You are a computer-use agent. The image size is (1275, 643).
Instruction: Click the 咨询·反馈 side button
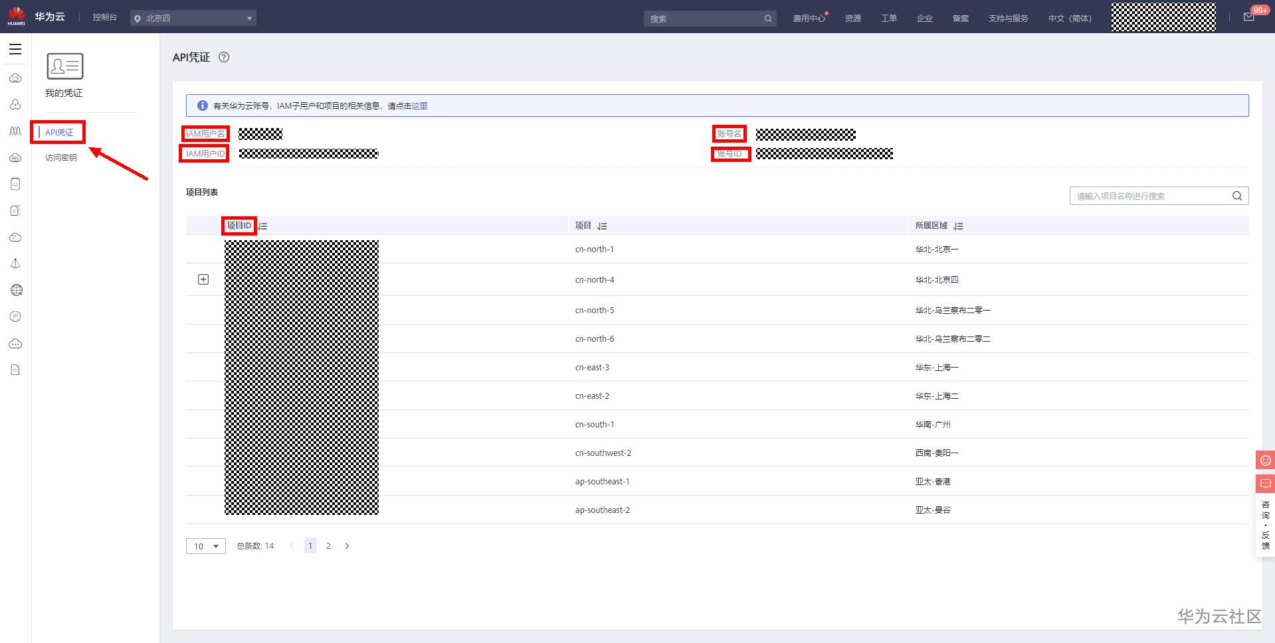(1266, 525)
